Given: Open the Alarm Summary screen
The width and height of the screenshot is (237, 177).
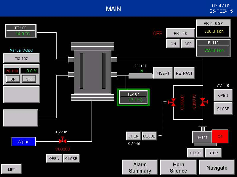Looking at the screenshot, I should tap(140, 168).
